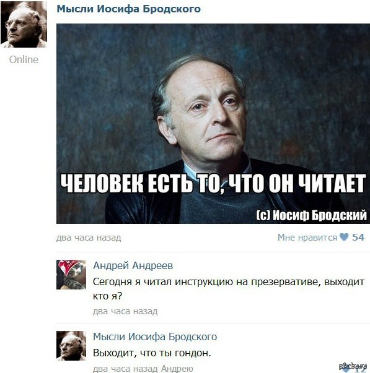This screenshot has width=370, height=373.
Task: Click the Online status text
Action: [24, 59]
